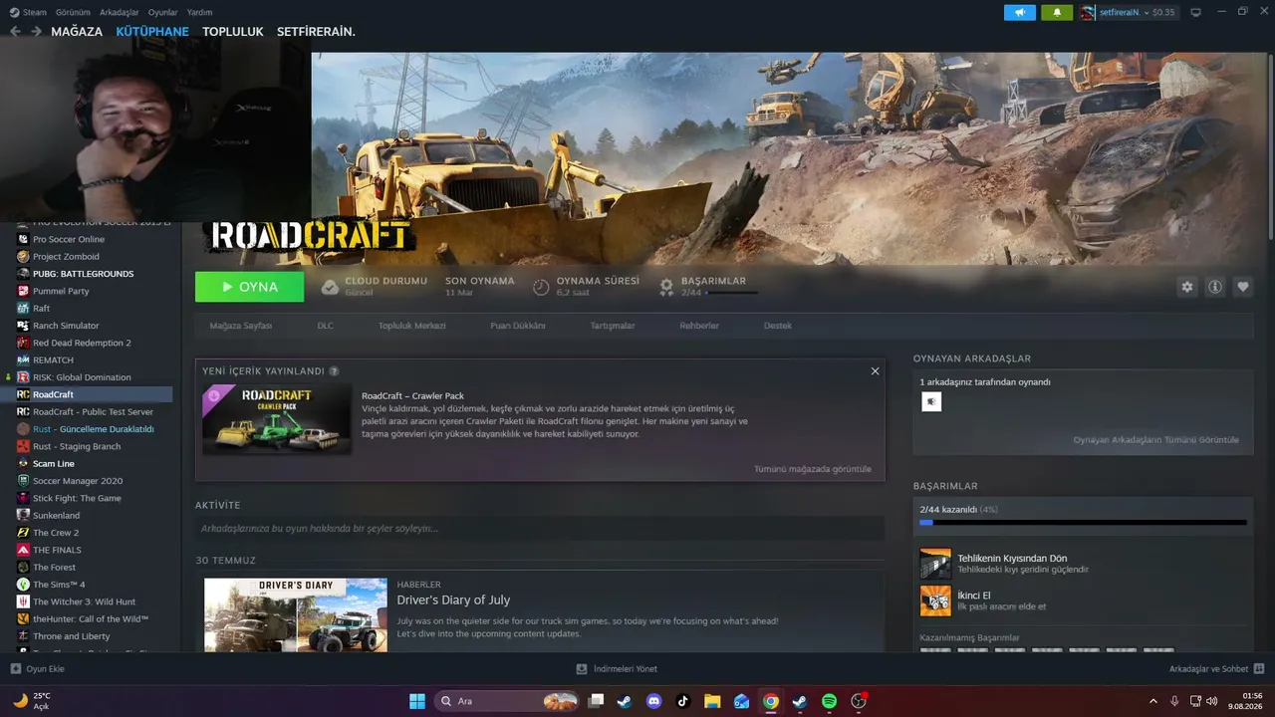Open RoadCraft game settings gear
This screenshot has width=1275, height=717.
point(1186,287)
